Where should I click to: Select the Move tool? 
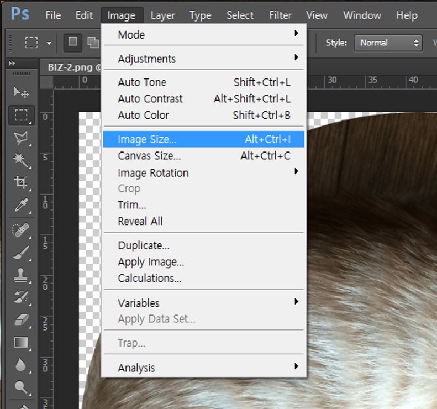click(x=21, y=92)
